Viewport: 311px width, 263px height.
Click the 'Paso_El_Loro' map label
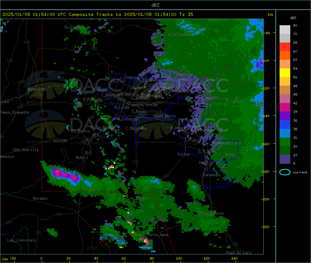coord(239,253)
